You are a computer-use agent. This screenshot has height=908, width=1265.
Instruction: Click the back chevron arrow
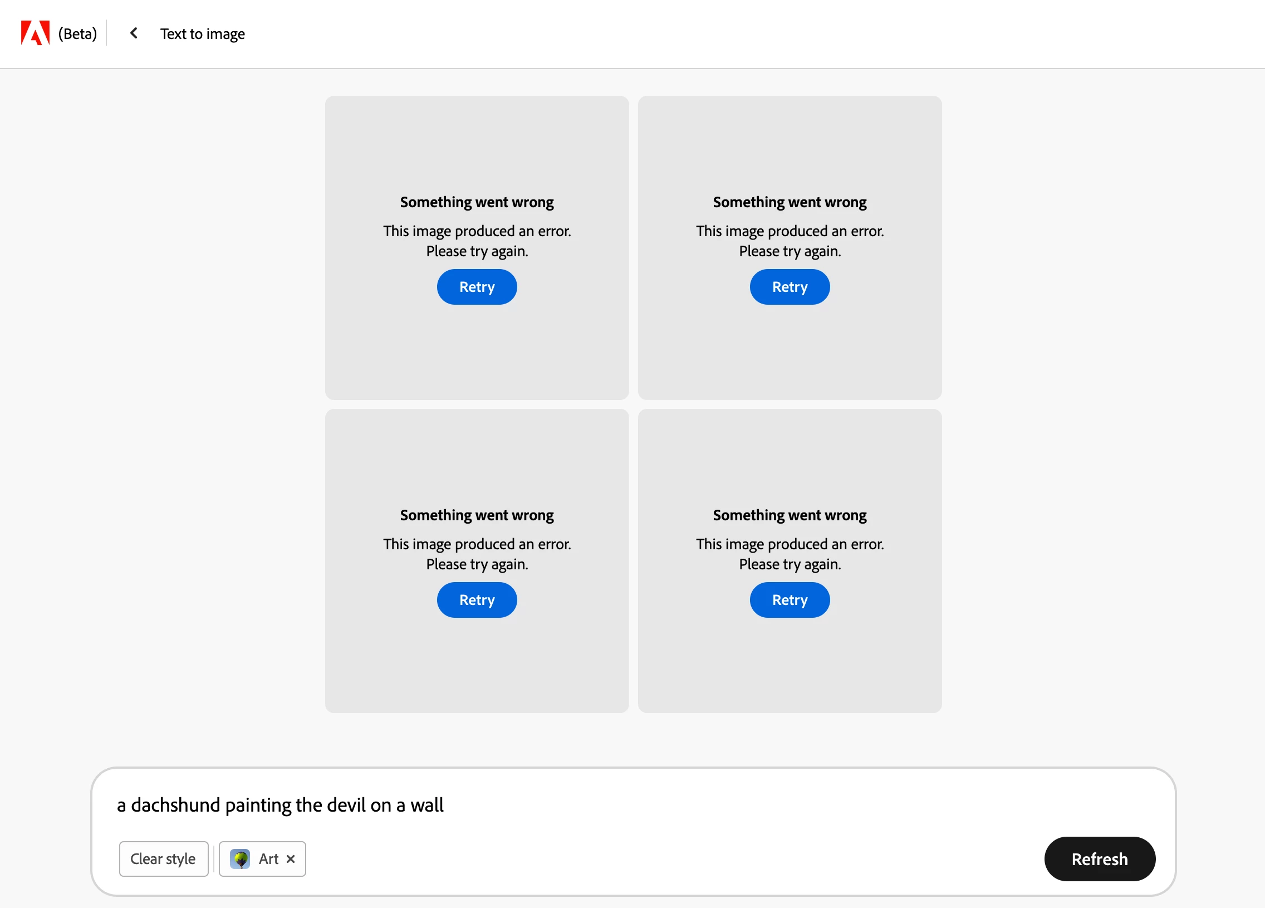(x=134, y=33)
